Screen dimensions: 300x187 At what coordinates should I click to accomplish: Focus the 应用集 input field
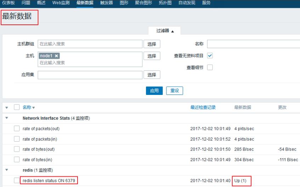[x=90, y=75]
